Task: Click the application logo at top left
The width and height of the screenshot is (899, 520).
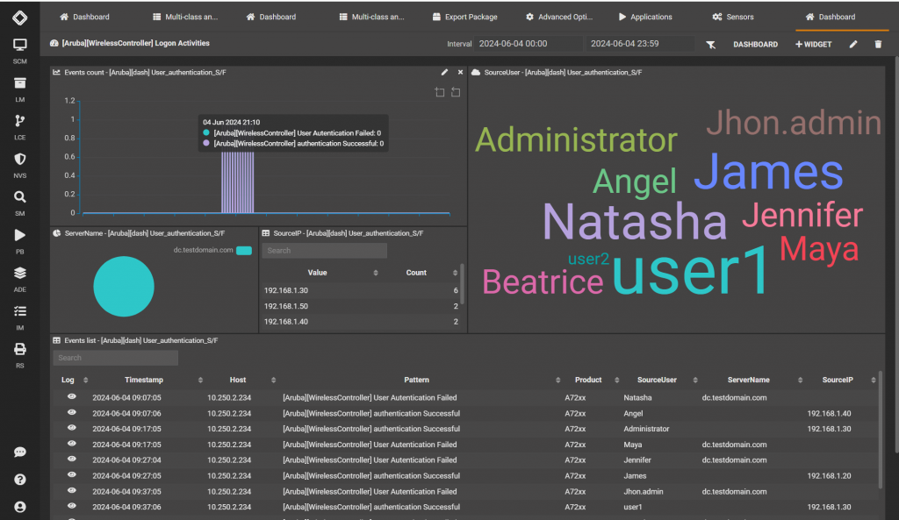Action: click(20, 18)
